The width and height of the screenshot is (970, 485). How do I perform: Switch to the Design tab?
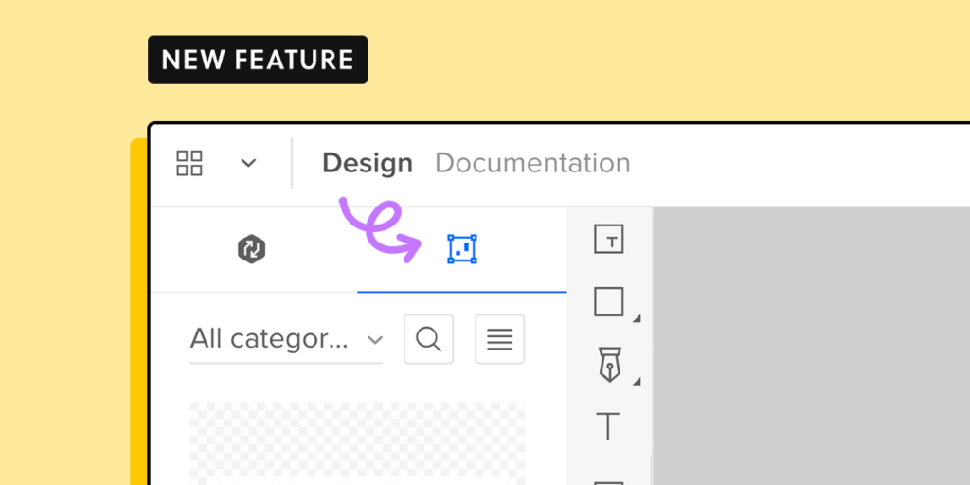368,163
